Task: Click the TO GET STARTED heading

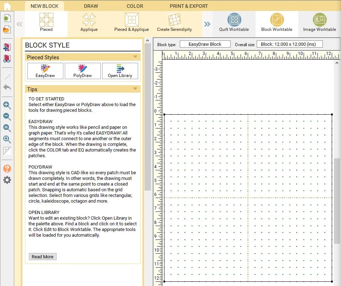Action: 46,99
